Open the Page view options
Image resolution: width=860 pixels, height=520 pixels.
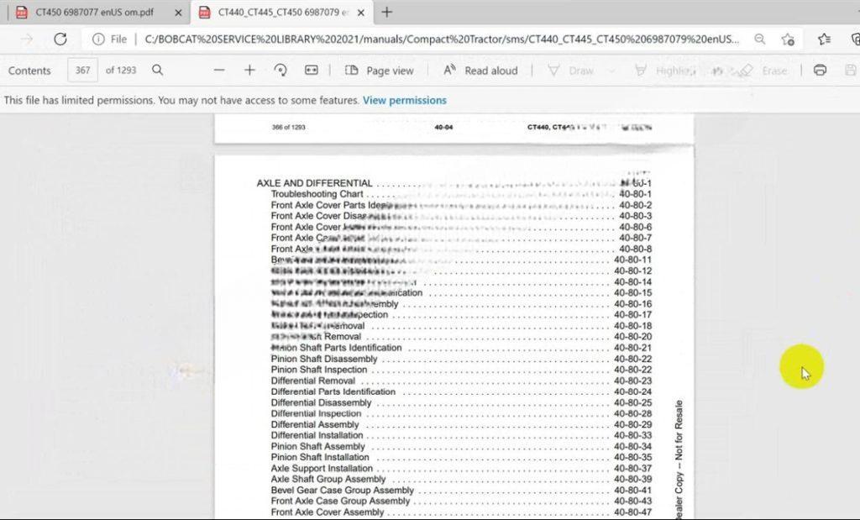click(380, 71)
